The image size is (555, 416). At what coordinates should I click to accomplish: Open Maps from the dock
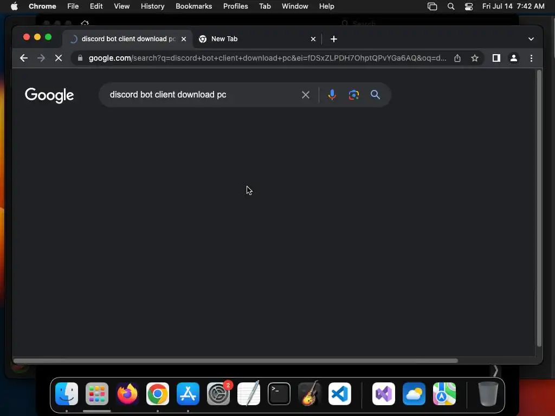[x=444, y=394]
